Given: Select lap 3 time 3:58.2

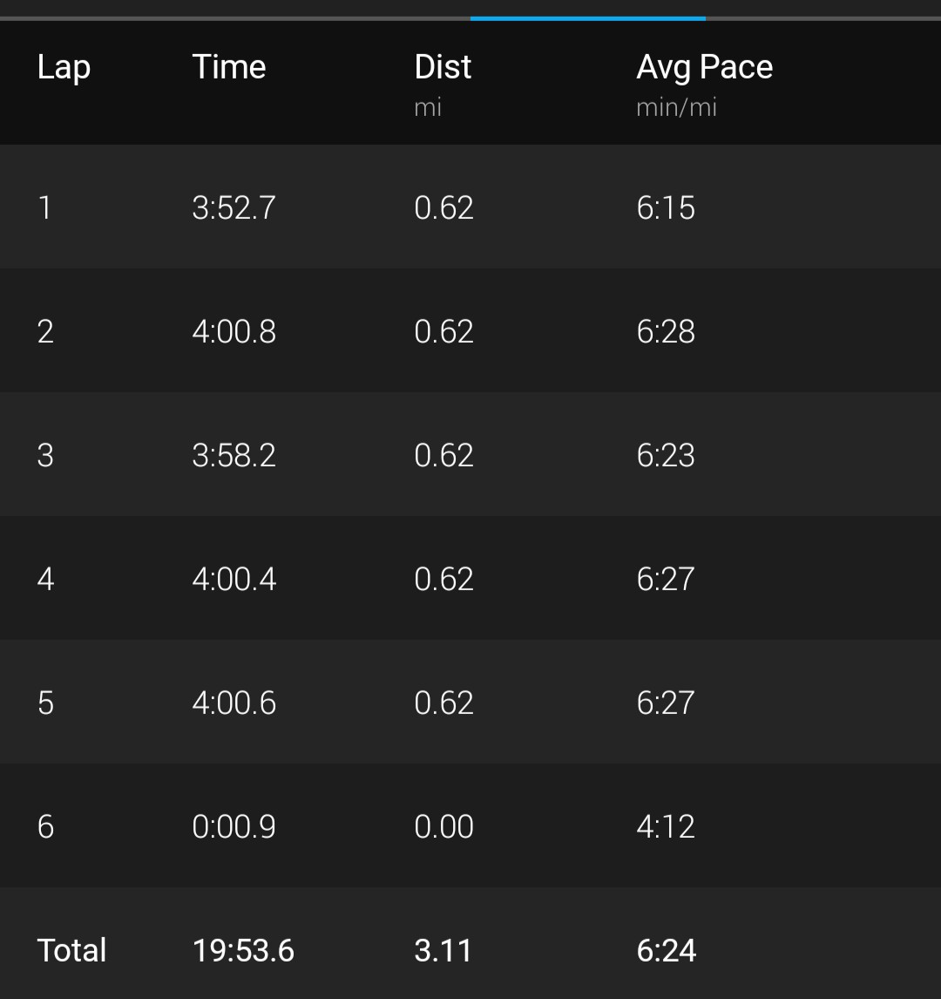Looking at the screenshot, I should point(234,455).
